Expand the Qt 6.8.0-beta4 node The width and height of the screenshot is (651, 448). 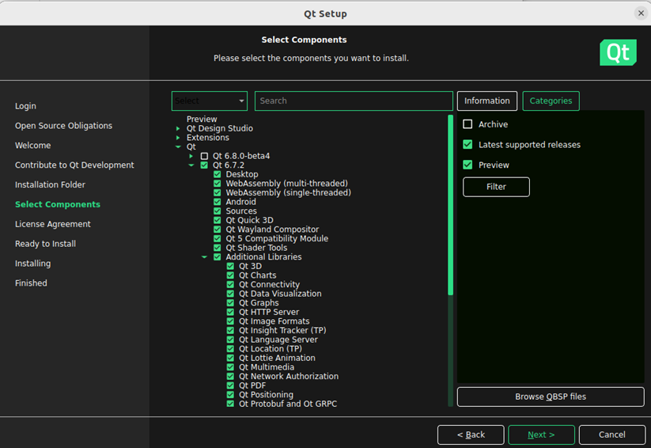[191, 156]
